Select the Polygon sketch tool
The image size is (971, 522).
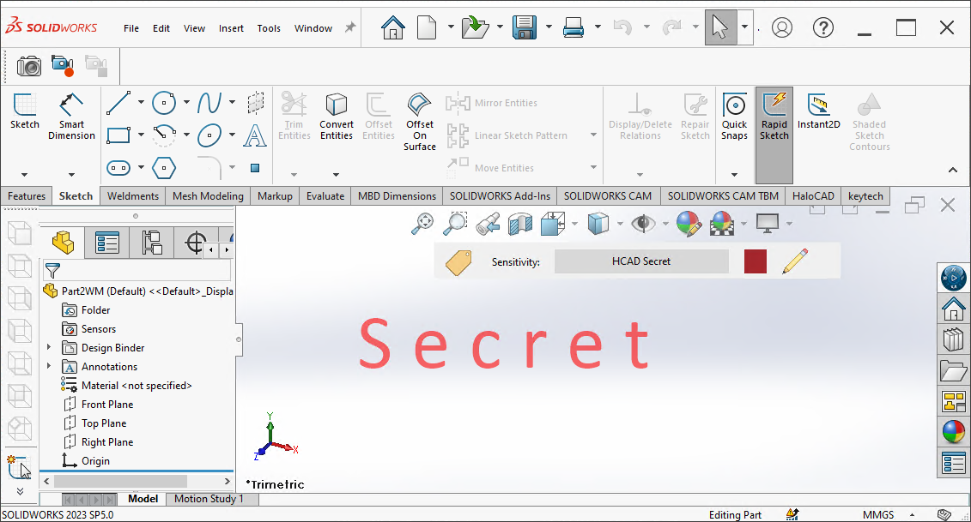pyautogui.click(x=164, y=167)
